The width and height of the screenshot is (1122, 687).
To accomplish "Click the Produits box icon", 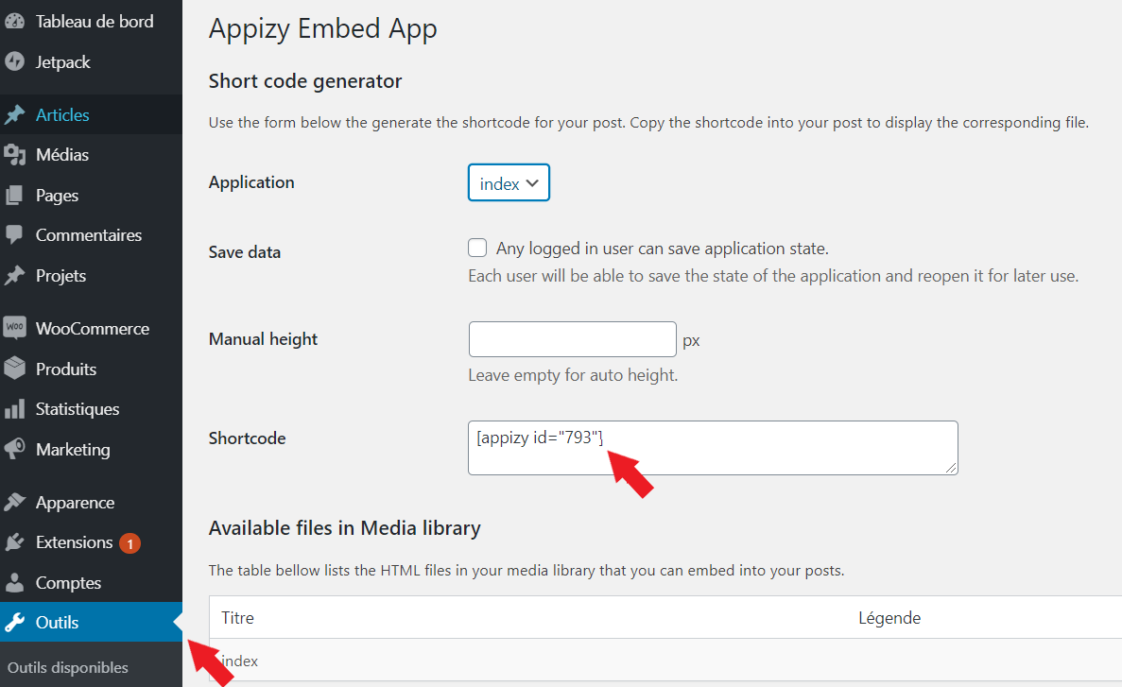I will 14,369.
